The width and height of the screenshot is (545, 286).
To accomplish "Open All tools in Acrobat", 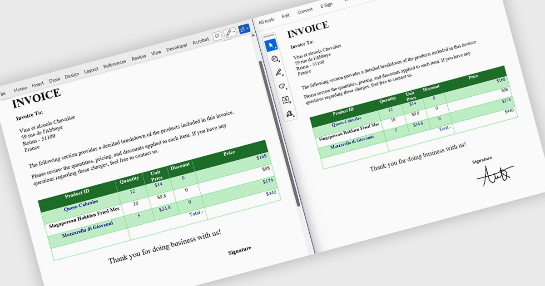I will point(266,21).
